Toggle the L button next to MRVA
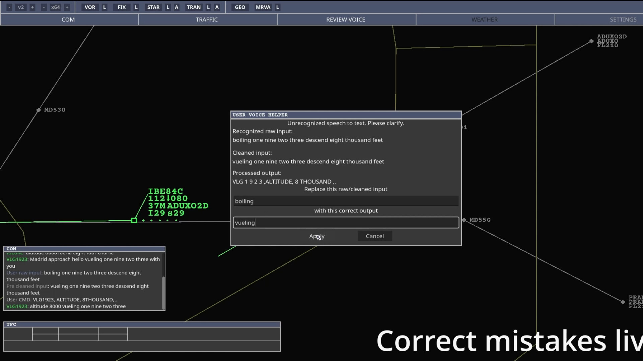Screen dimensions: 643x361 pos(277,7)
